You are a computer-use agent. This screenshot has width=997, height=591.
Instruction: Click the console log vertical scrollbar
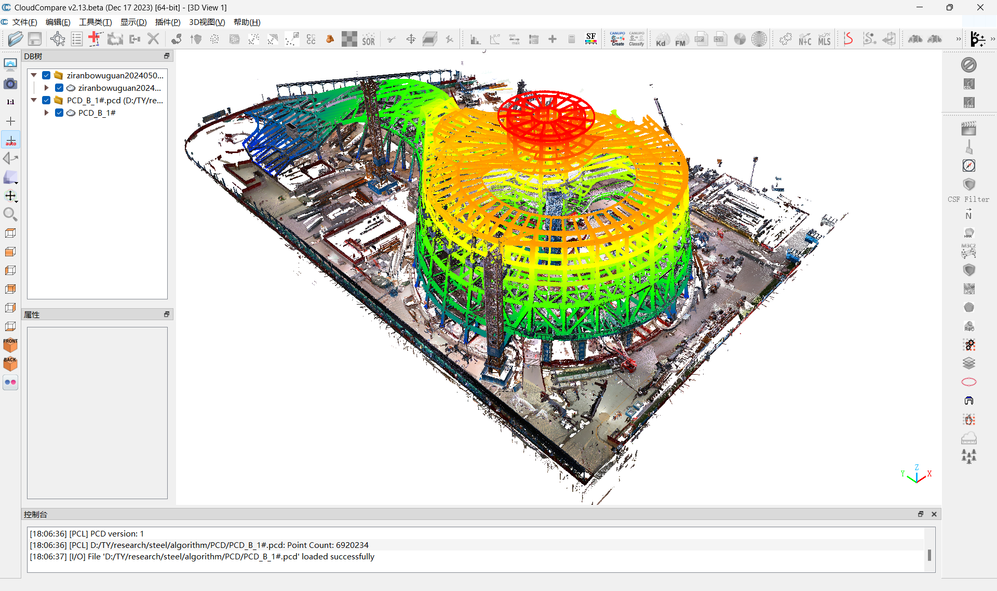[929, 554]
